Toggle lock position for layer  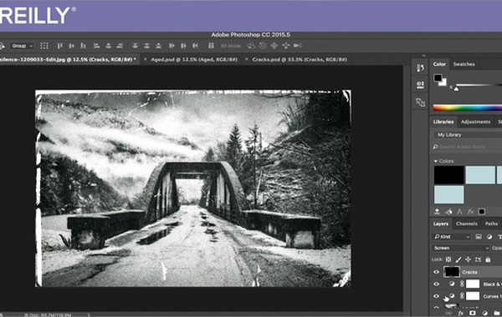click(468, 259)
